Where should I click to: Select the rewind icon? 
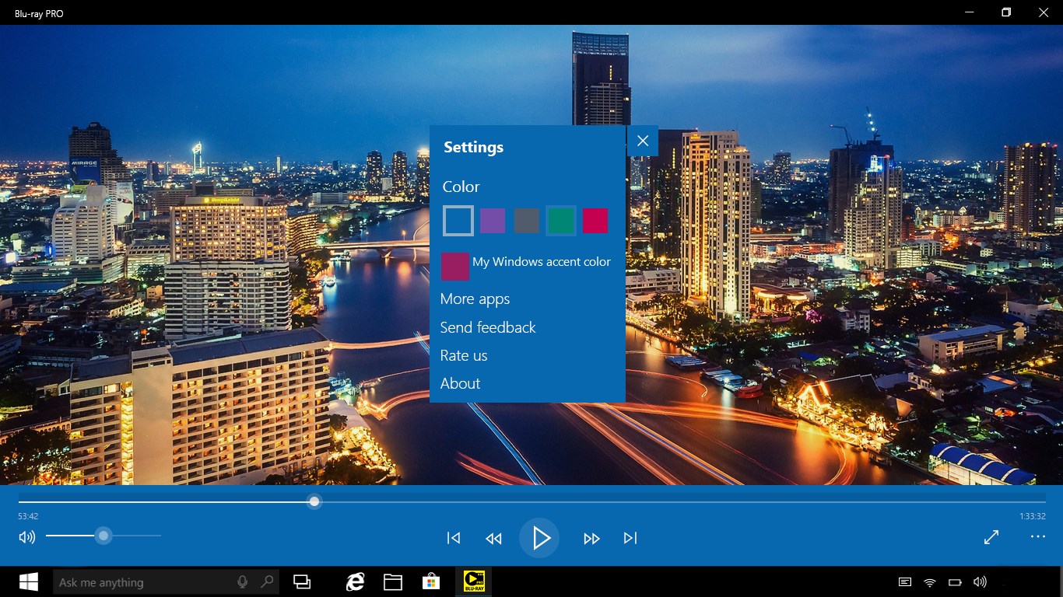(493, 537)
